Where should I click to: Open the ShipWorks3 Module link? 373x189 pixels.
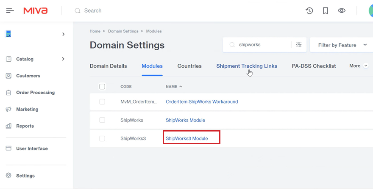click(x=187, y=138)
